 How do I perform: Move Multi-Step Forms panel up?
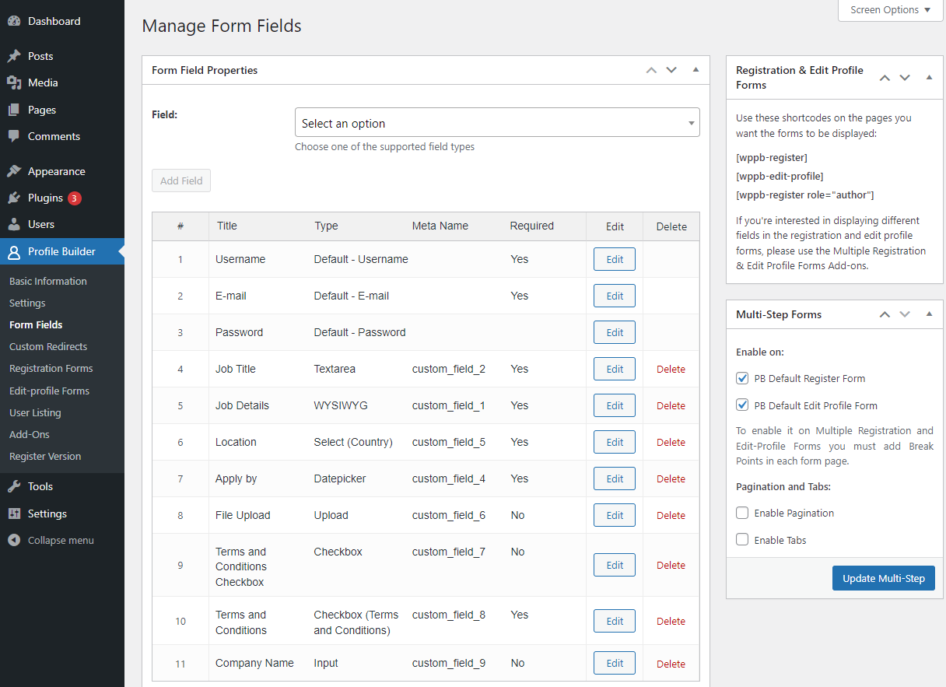885,314
